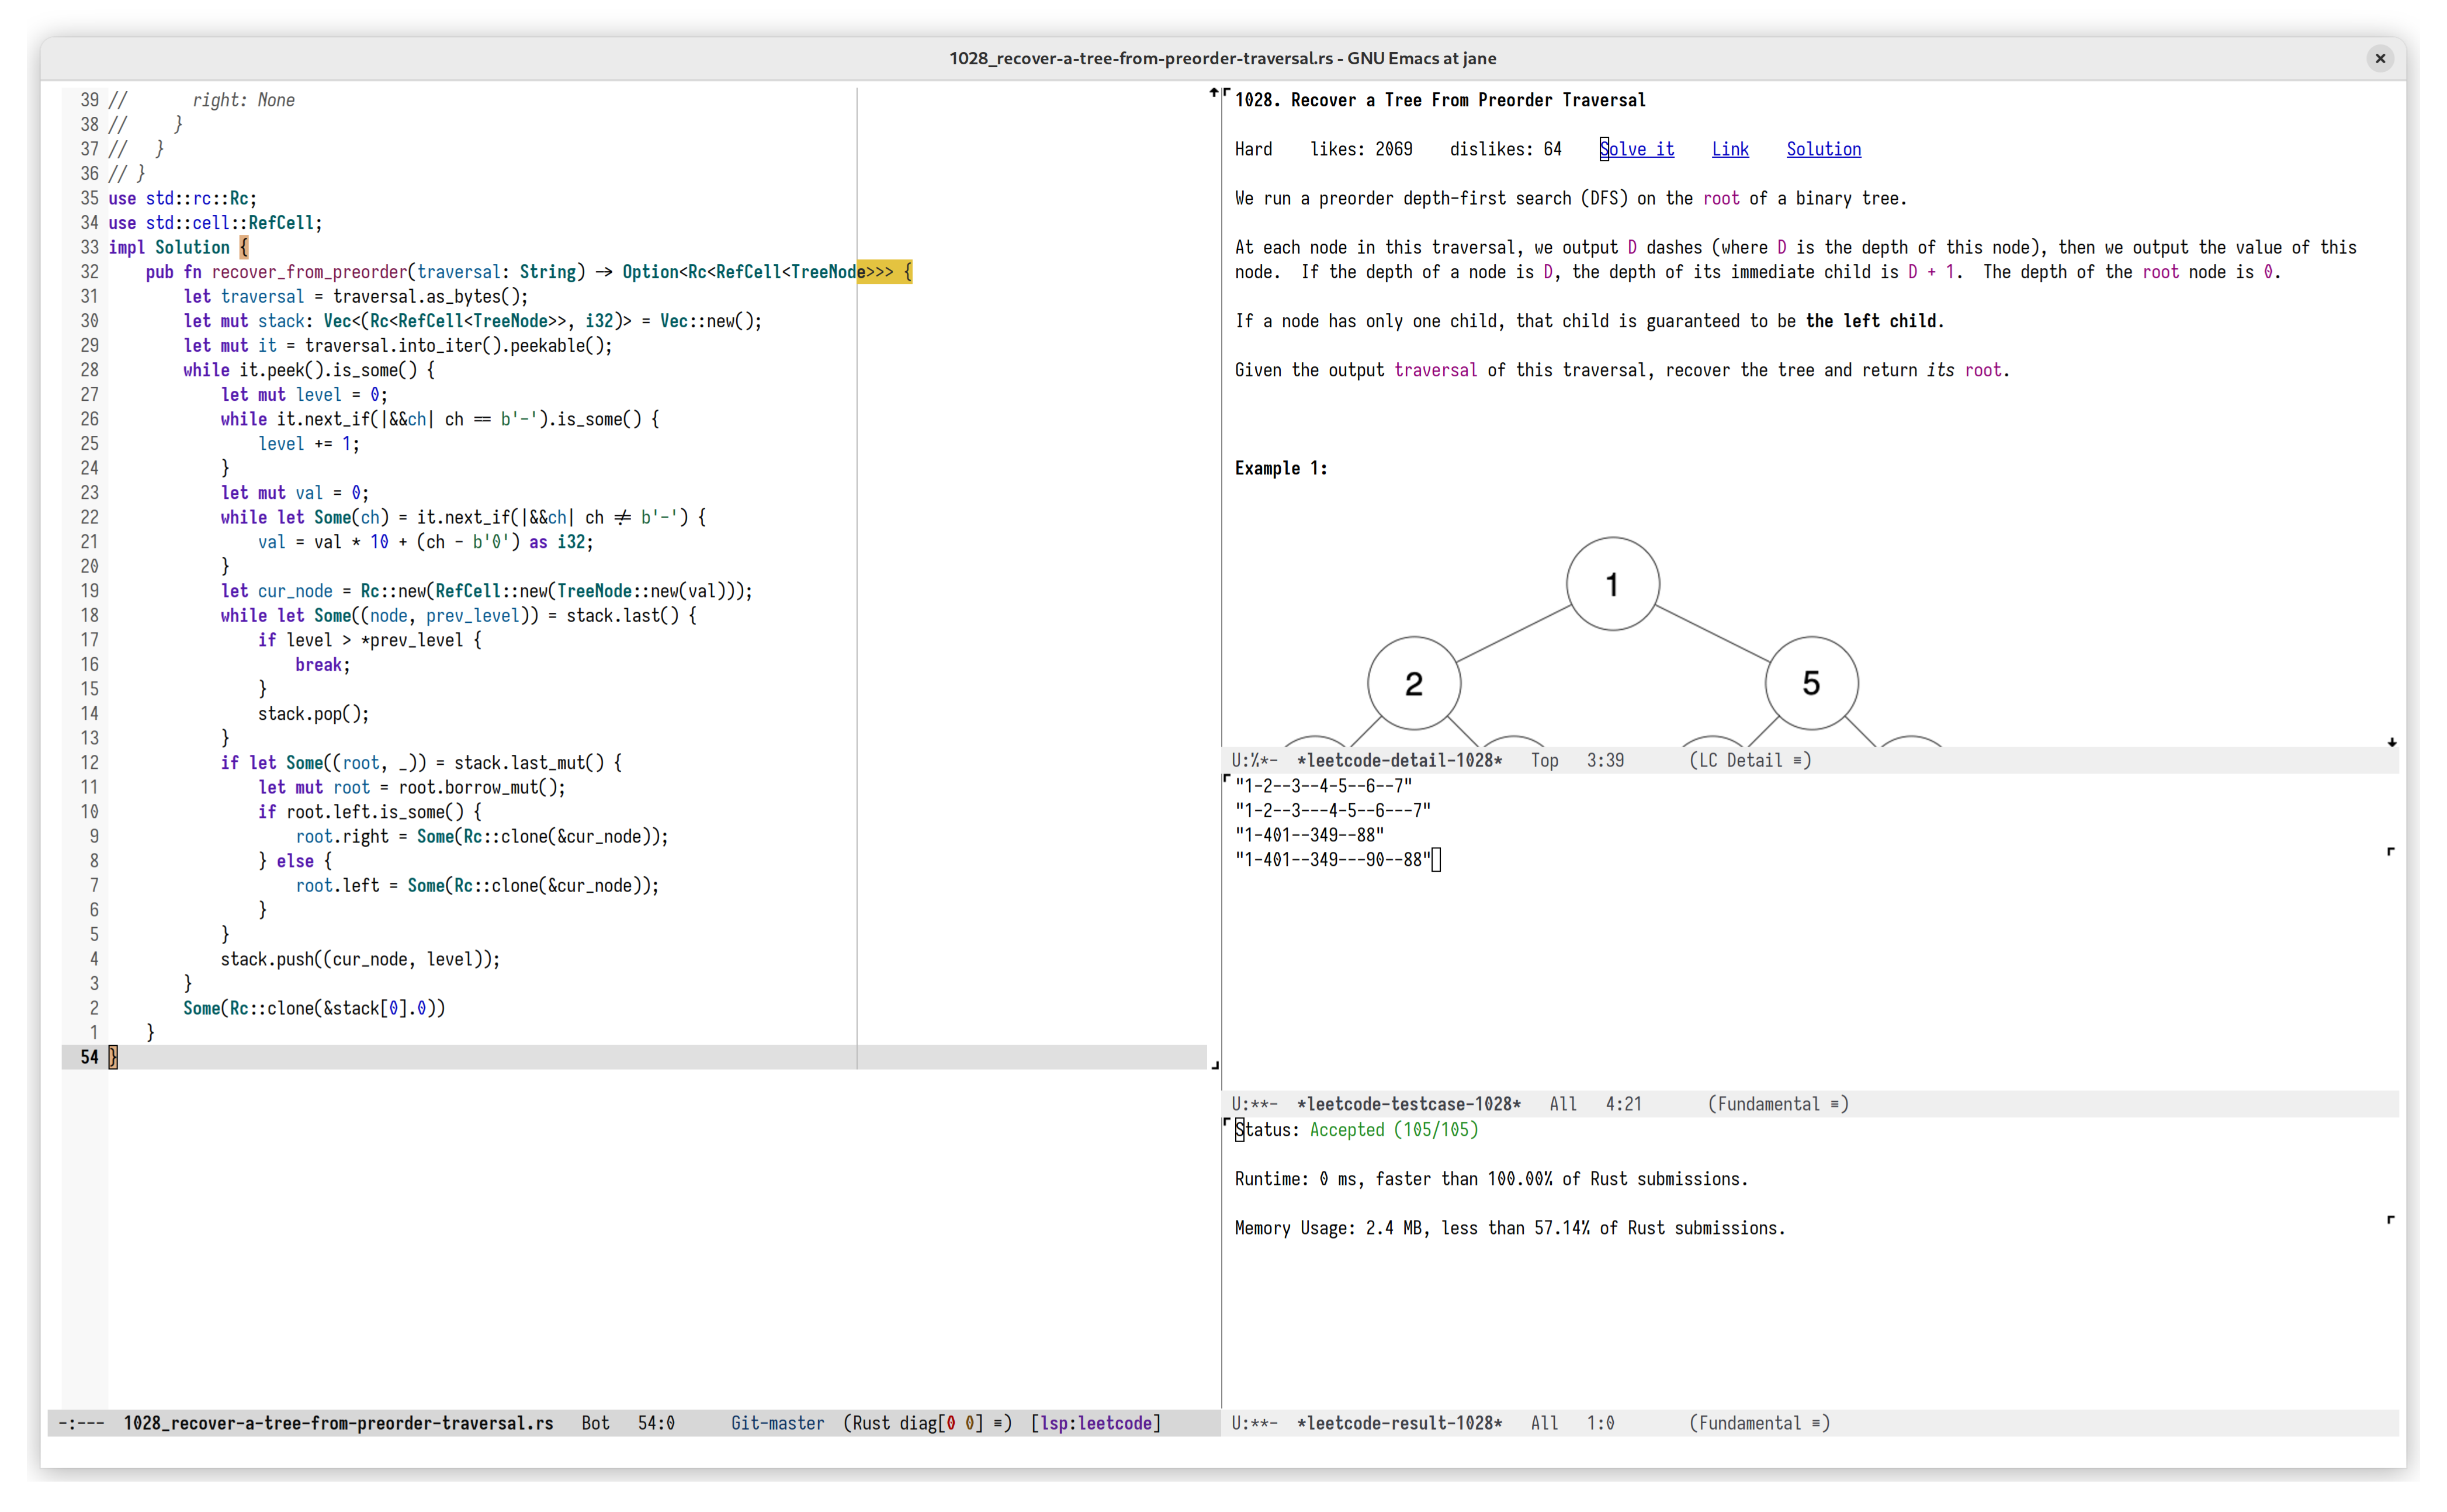
Task: Click 'Some(Rc::clone(&stack[0].0))' line
Action: click(x=314, y=1008)
